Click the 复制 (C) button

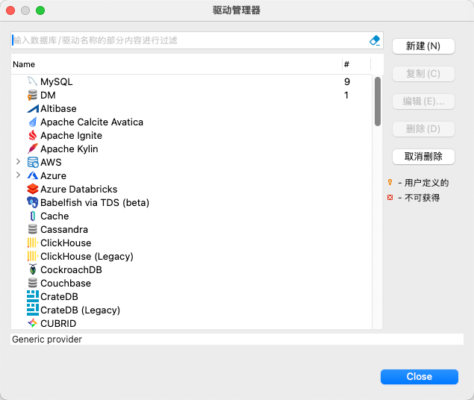[x=423, y=74]
